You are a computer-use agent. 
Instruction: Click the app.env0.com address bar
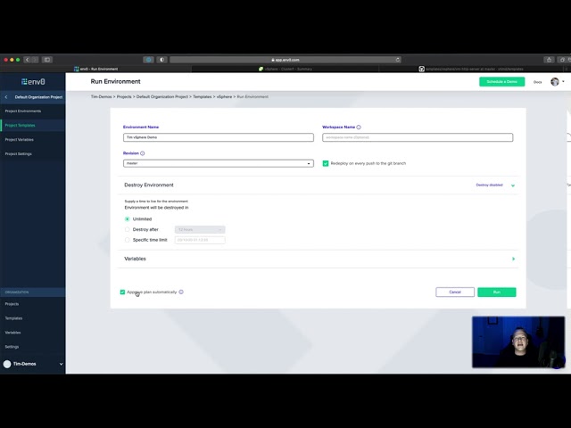click(x=285, y=60)
